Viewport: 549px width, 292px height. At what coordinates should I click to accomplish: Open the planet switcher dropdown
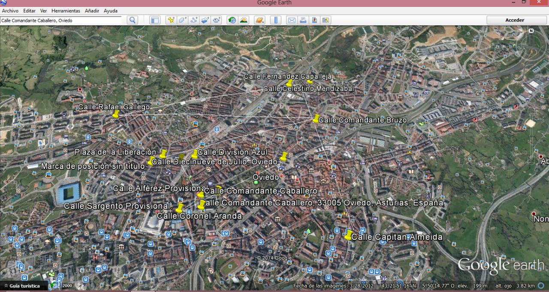click(259, 20)
